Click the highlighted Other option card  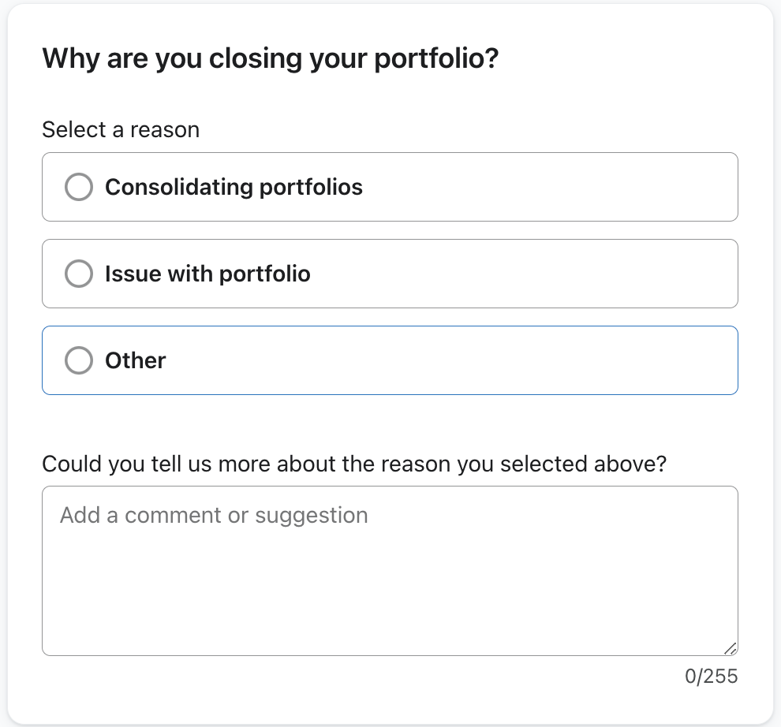point(390,360)
